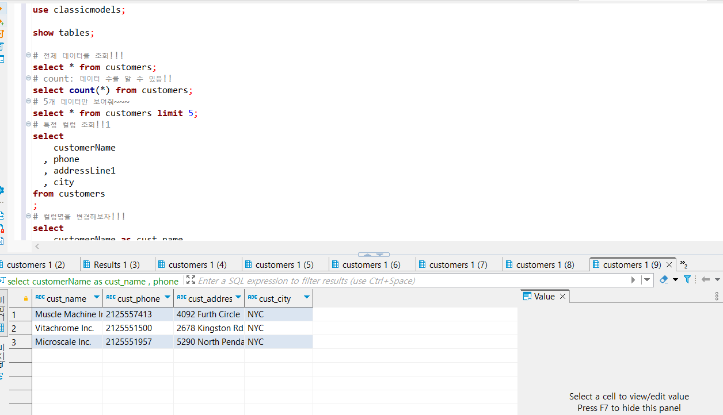The height and width of the screenshot is (415, 723).
Task: Select row number 2 header
Action: point(20,328)
